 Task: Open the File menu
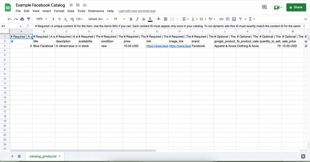click(18, 11)
